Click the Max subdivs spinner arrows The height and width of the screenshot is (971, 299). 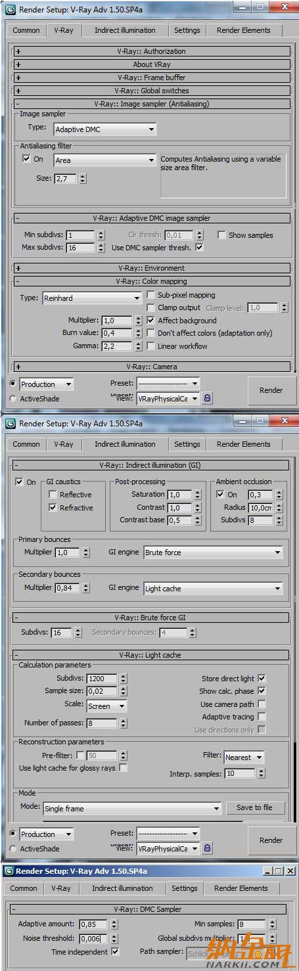[x=101, y=248]
